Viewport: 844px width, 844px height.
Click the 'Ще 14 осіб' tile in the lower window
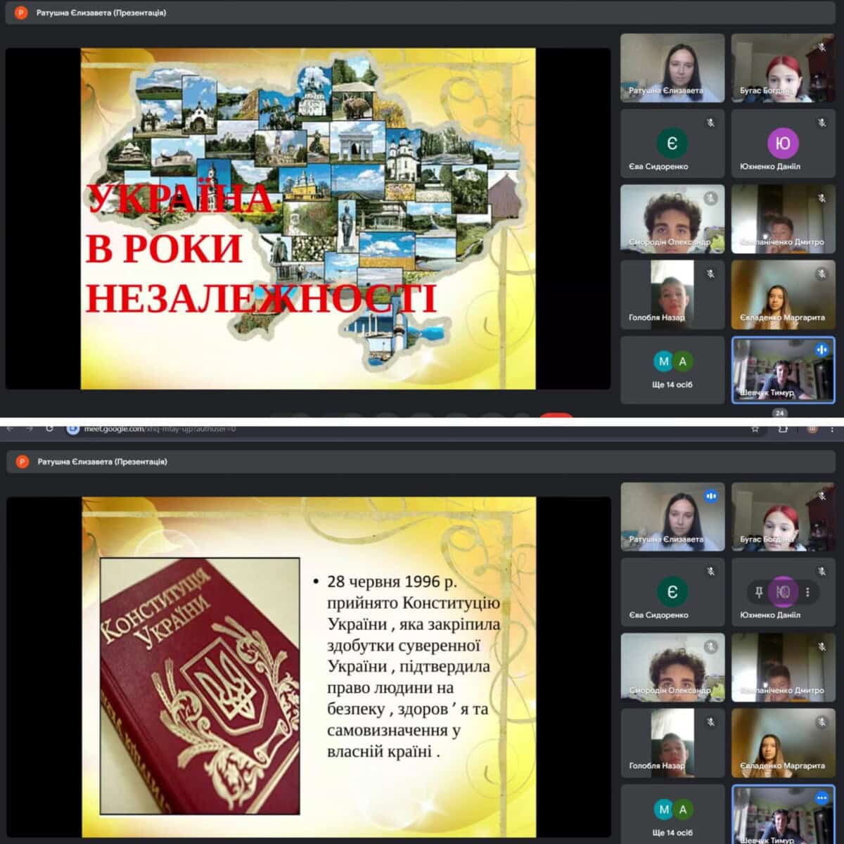coord(672,814)
